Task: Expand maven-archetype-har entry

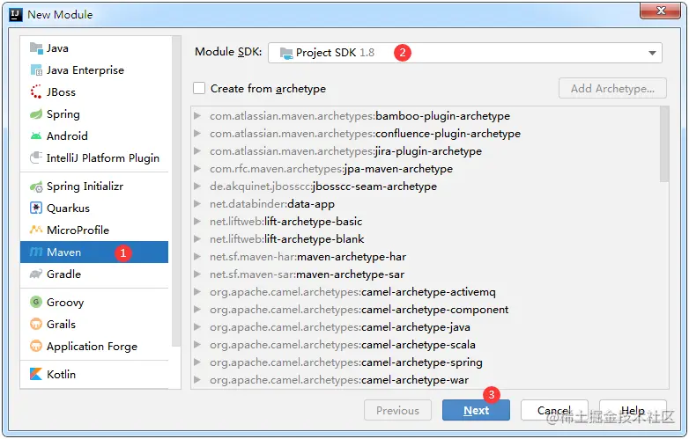Action: [197, 257]
